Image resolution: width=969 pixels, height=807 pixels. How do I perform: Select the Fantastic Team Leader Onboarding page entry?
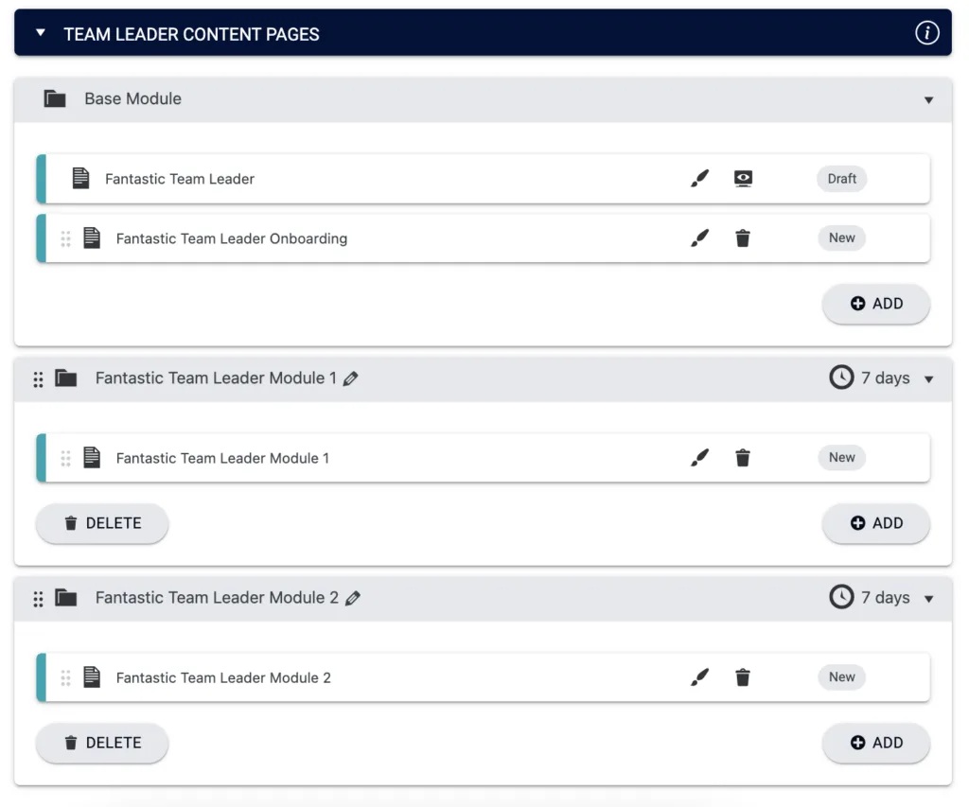pyautogui.click(x=230, y=237)
